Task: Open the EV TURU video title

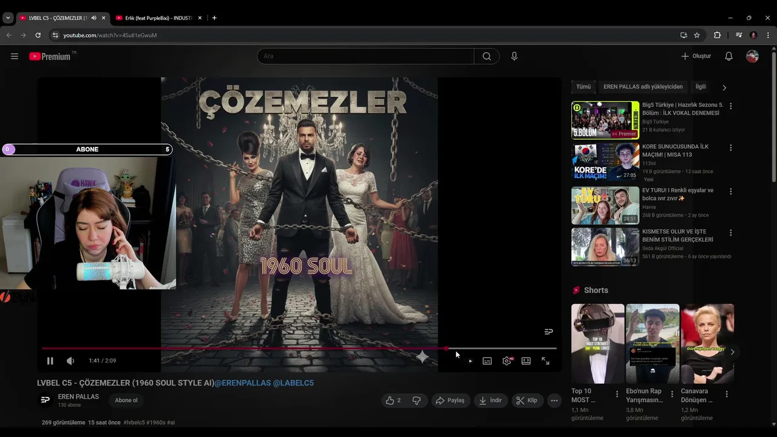Action: 678,194
